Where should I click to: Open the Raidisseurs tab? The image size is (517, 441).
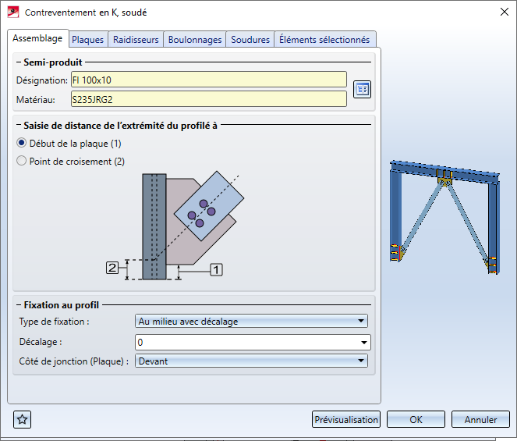[x=136, y=40]
